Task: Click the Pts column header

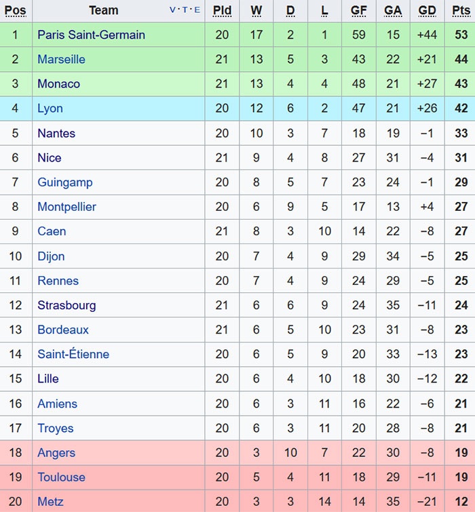Action: pyautogui.click(x=461, y=10)
